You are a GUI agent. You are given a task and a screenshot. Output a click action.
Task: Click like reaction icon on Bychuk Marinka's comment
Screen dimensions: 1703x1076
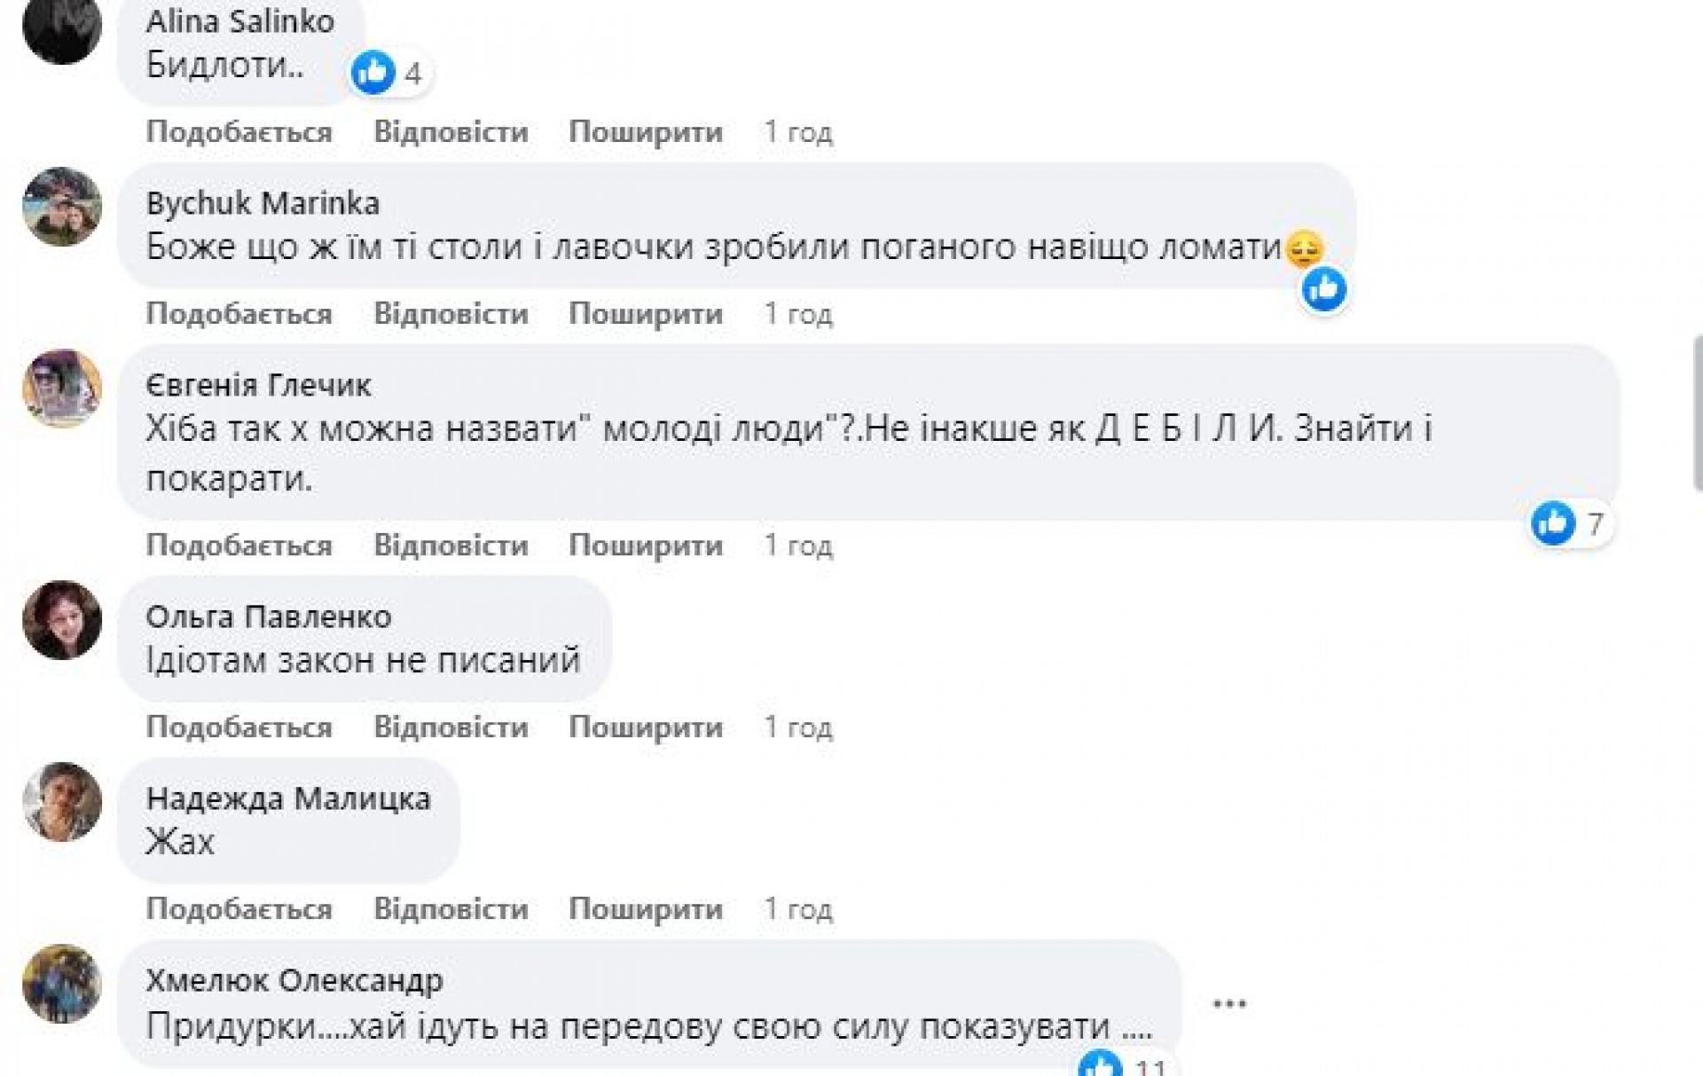click(x=1323, y=289)
